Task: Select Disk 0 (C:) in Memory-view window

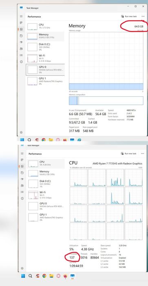Action: 45,47
